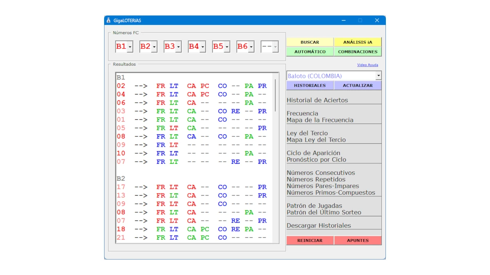
Task: Click the GigaLOTERíAS logo icon in title bar
Action: click(x=108, y=20)
